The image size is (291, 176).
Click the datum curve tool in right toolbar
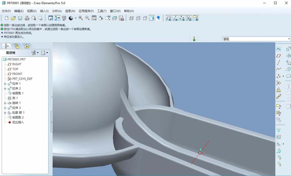tap(278, 69)
